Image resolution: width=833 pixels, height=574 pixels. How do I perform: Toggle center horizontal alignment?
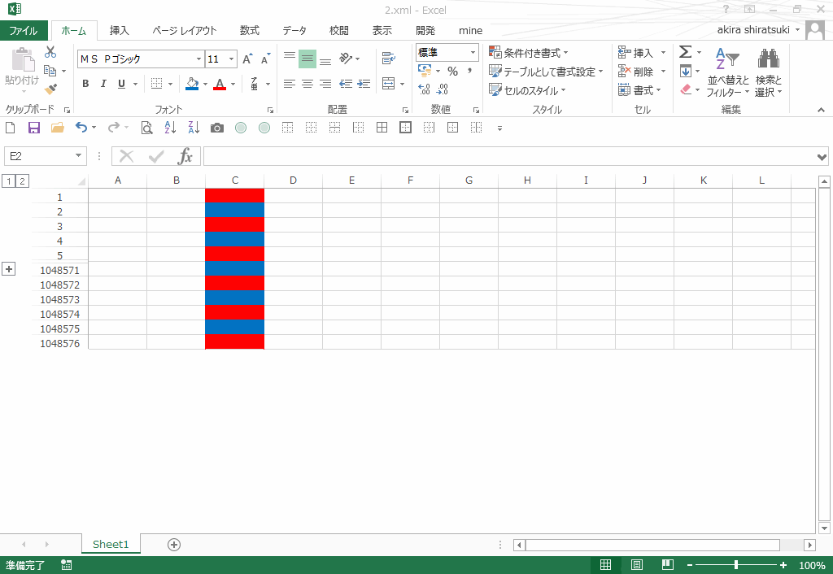pos(307,84)
